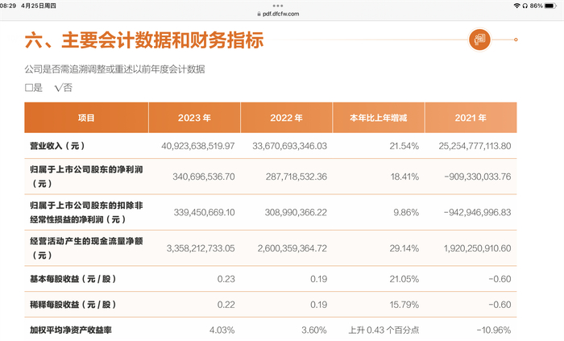Select the heading 六、主要会计数据和财务指标
This screenshot has height=341, width=564.
pyautogui.click(x=144, y=40)
